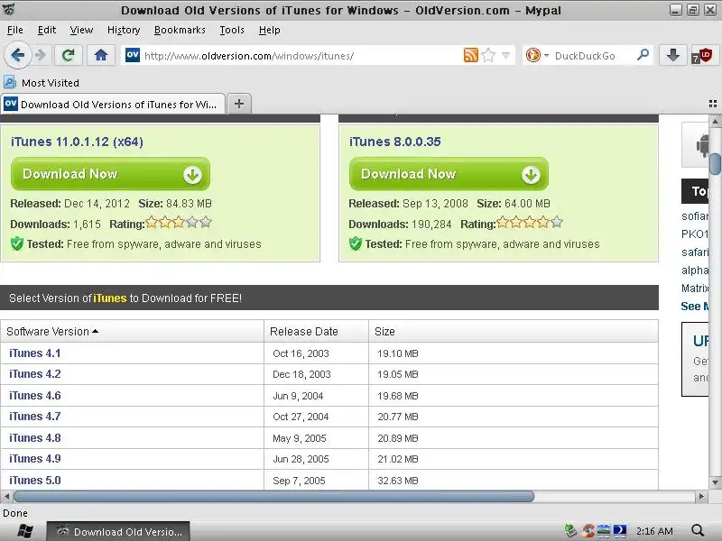Bookmark this page with the star icon

(x=488, y=56)
